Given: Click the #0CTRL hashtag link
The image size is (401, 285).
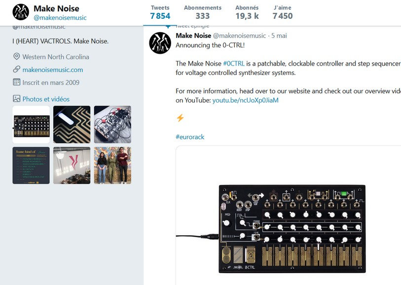Looking at the screenshot, I should [x=233, y=64].
